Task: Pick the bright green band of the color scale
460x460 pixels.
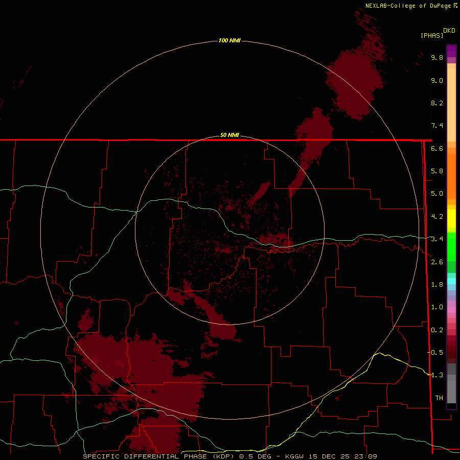Action: (x=451, y=246)
